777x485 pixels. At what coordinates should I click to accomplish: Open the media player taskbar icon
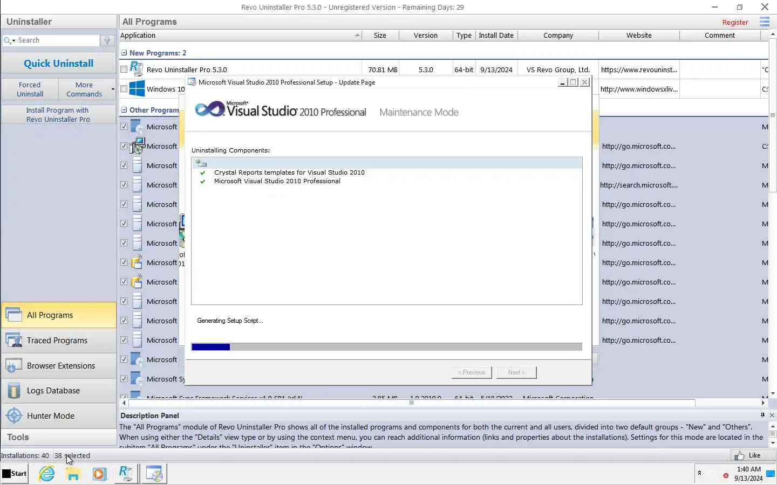point(99,474)
